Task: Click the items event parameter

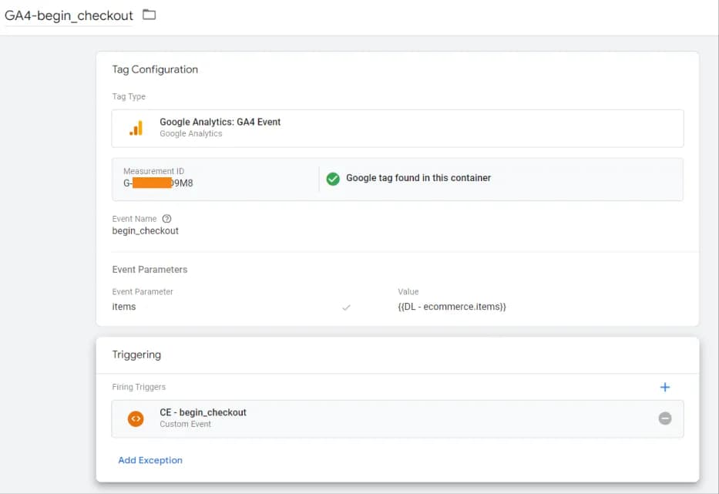Action: 124,307
